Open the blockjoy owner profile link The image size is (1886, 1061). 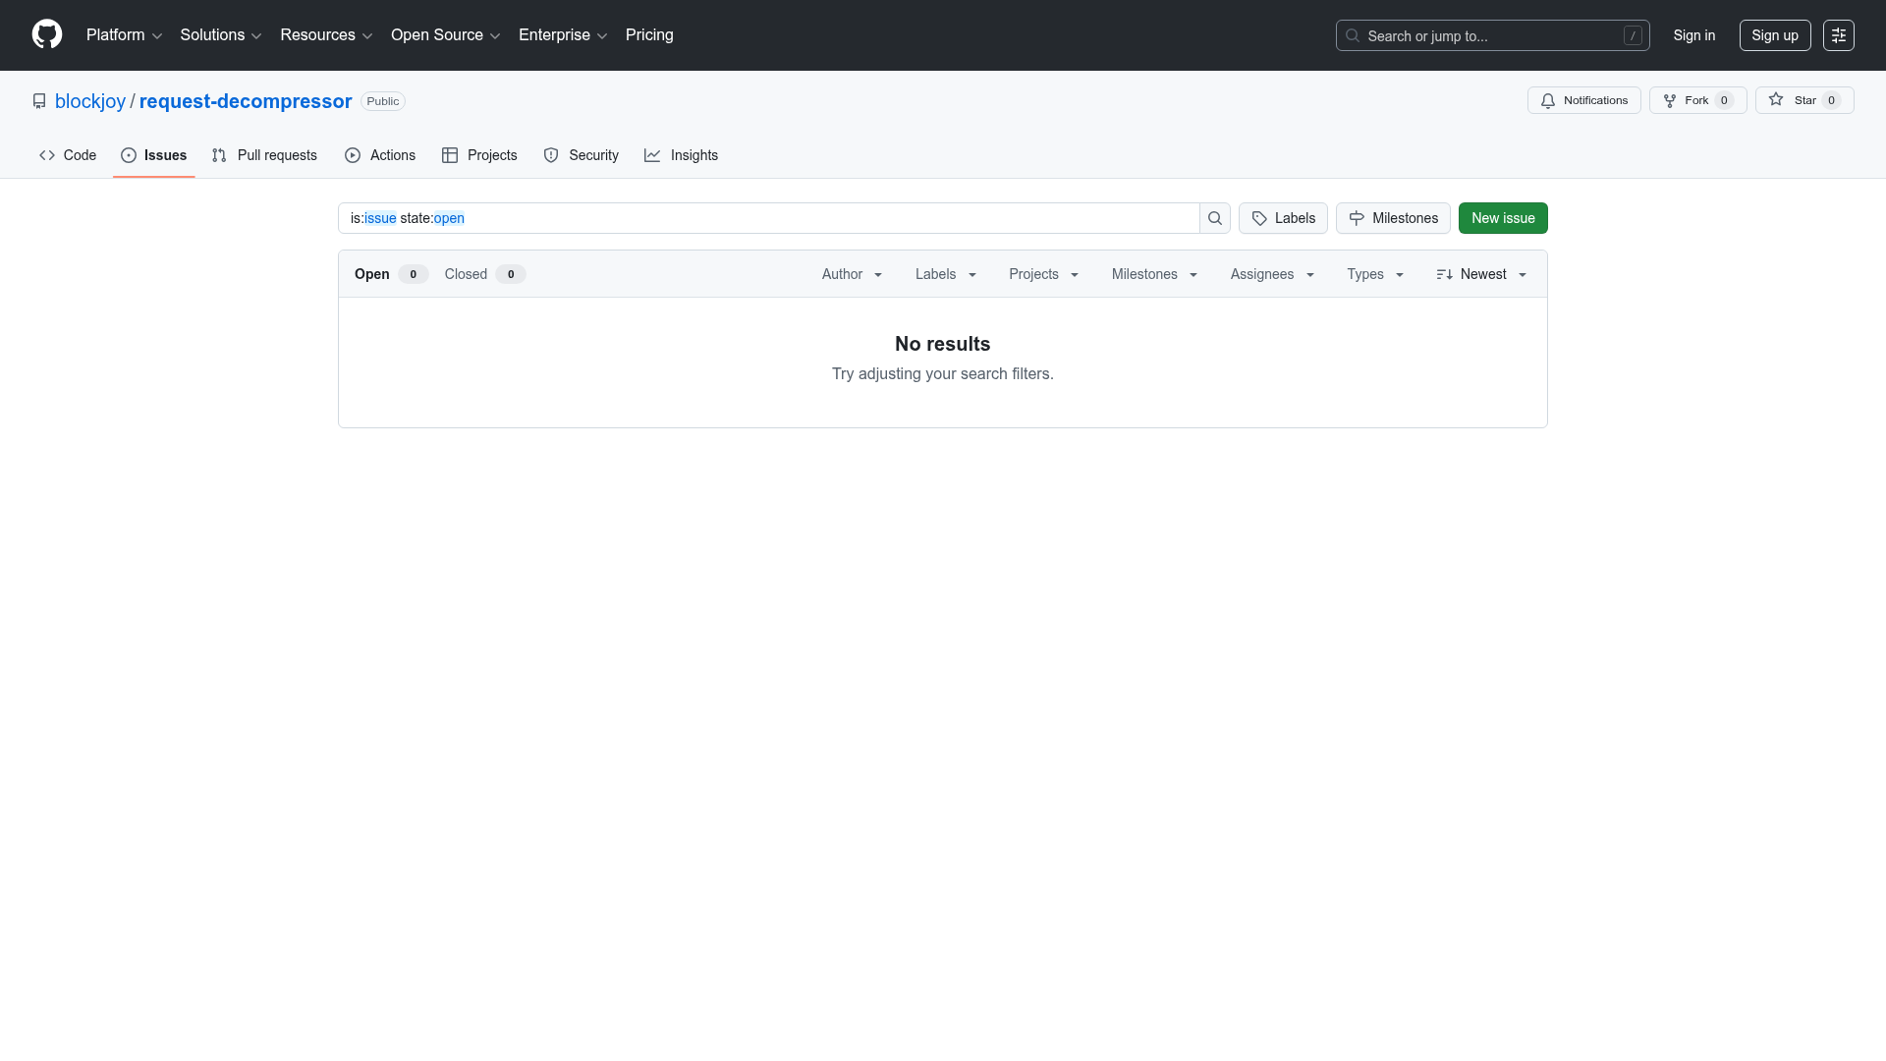90,101
